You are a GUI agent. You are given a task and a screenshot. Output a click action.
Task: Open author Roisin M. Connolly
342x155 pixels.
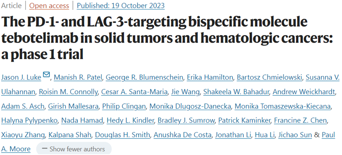click(x=68, y=92)
